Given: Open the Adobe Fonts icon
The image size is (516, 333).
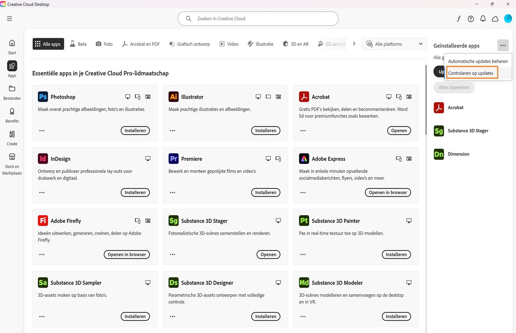Looking at the screenshot, I should point(458,18).
